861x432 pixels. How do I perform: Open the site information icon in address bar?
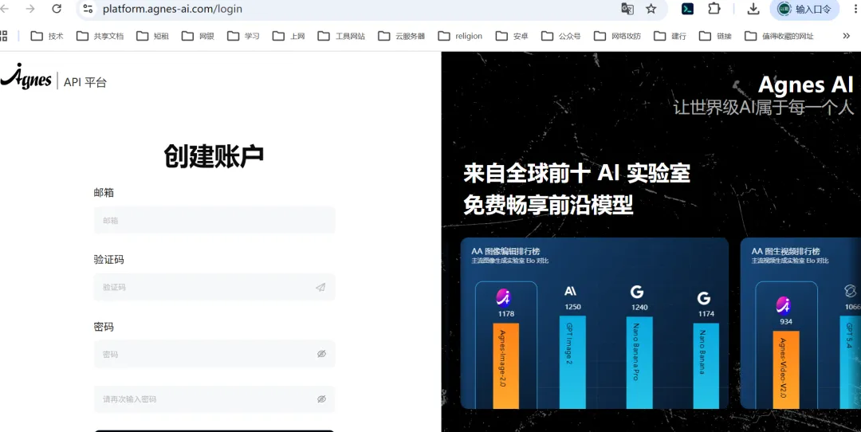88,9
